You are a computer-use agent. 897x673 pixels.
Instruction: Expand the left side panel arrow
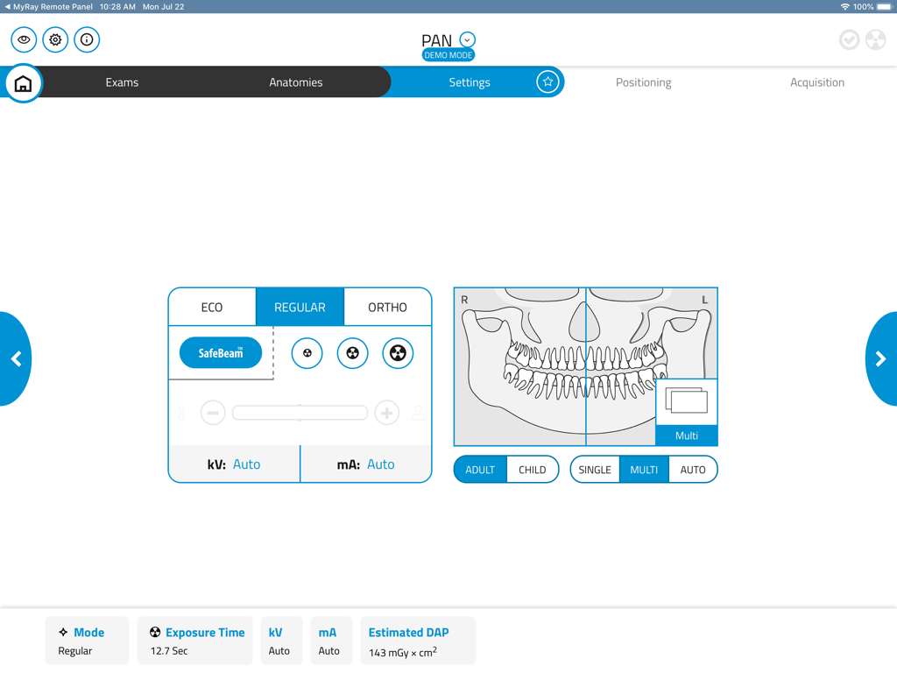pos(15,358)
